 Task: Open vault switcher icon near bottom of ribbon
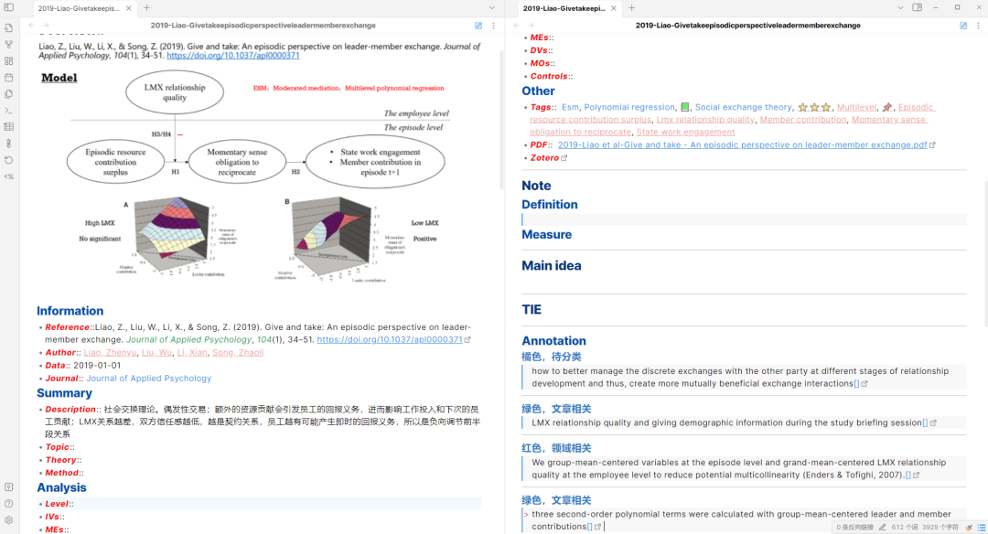9,486
